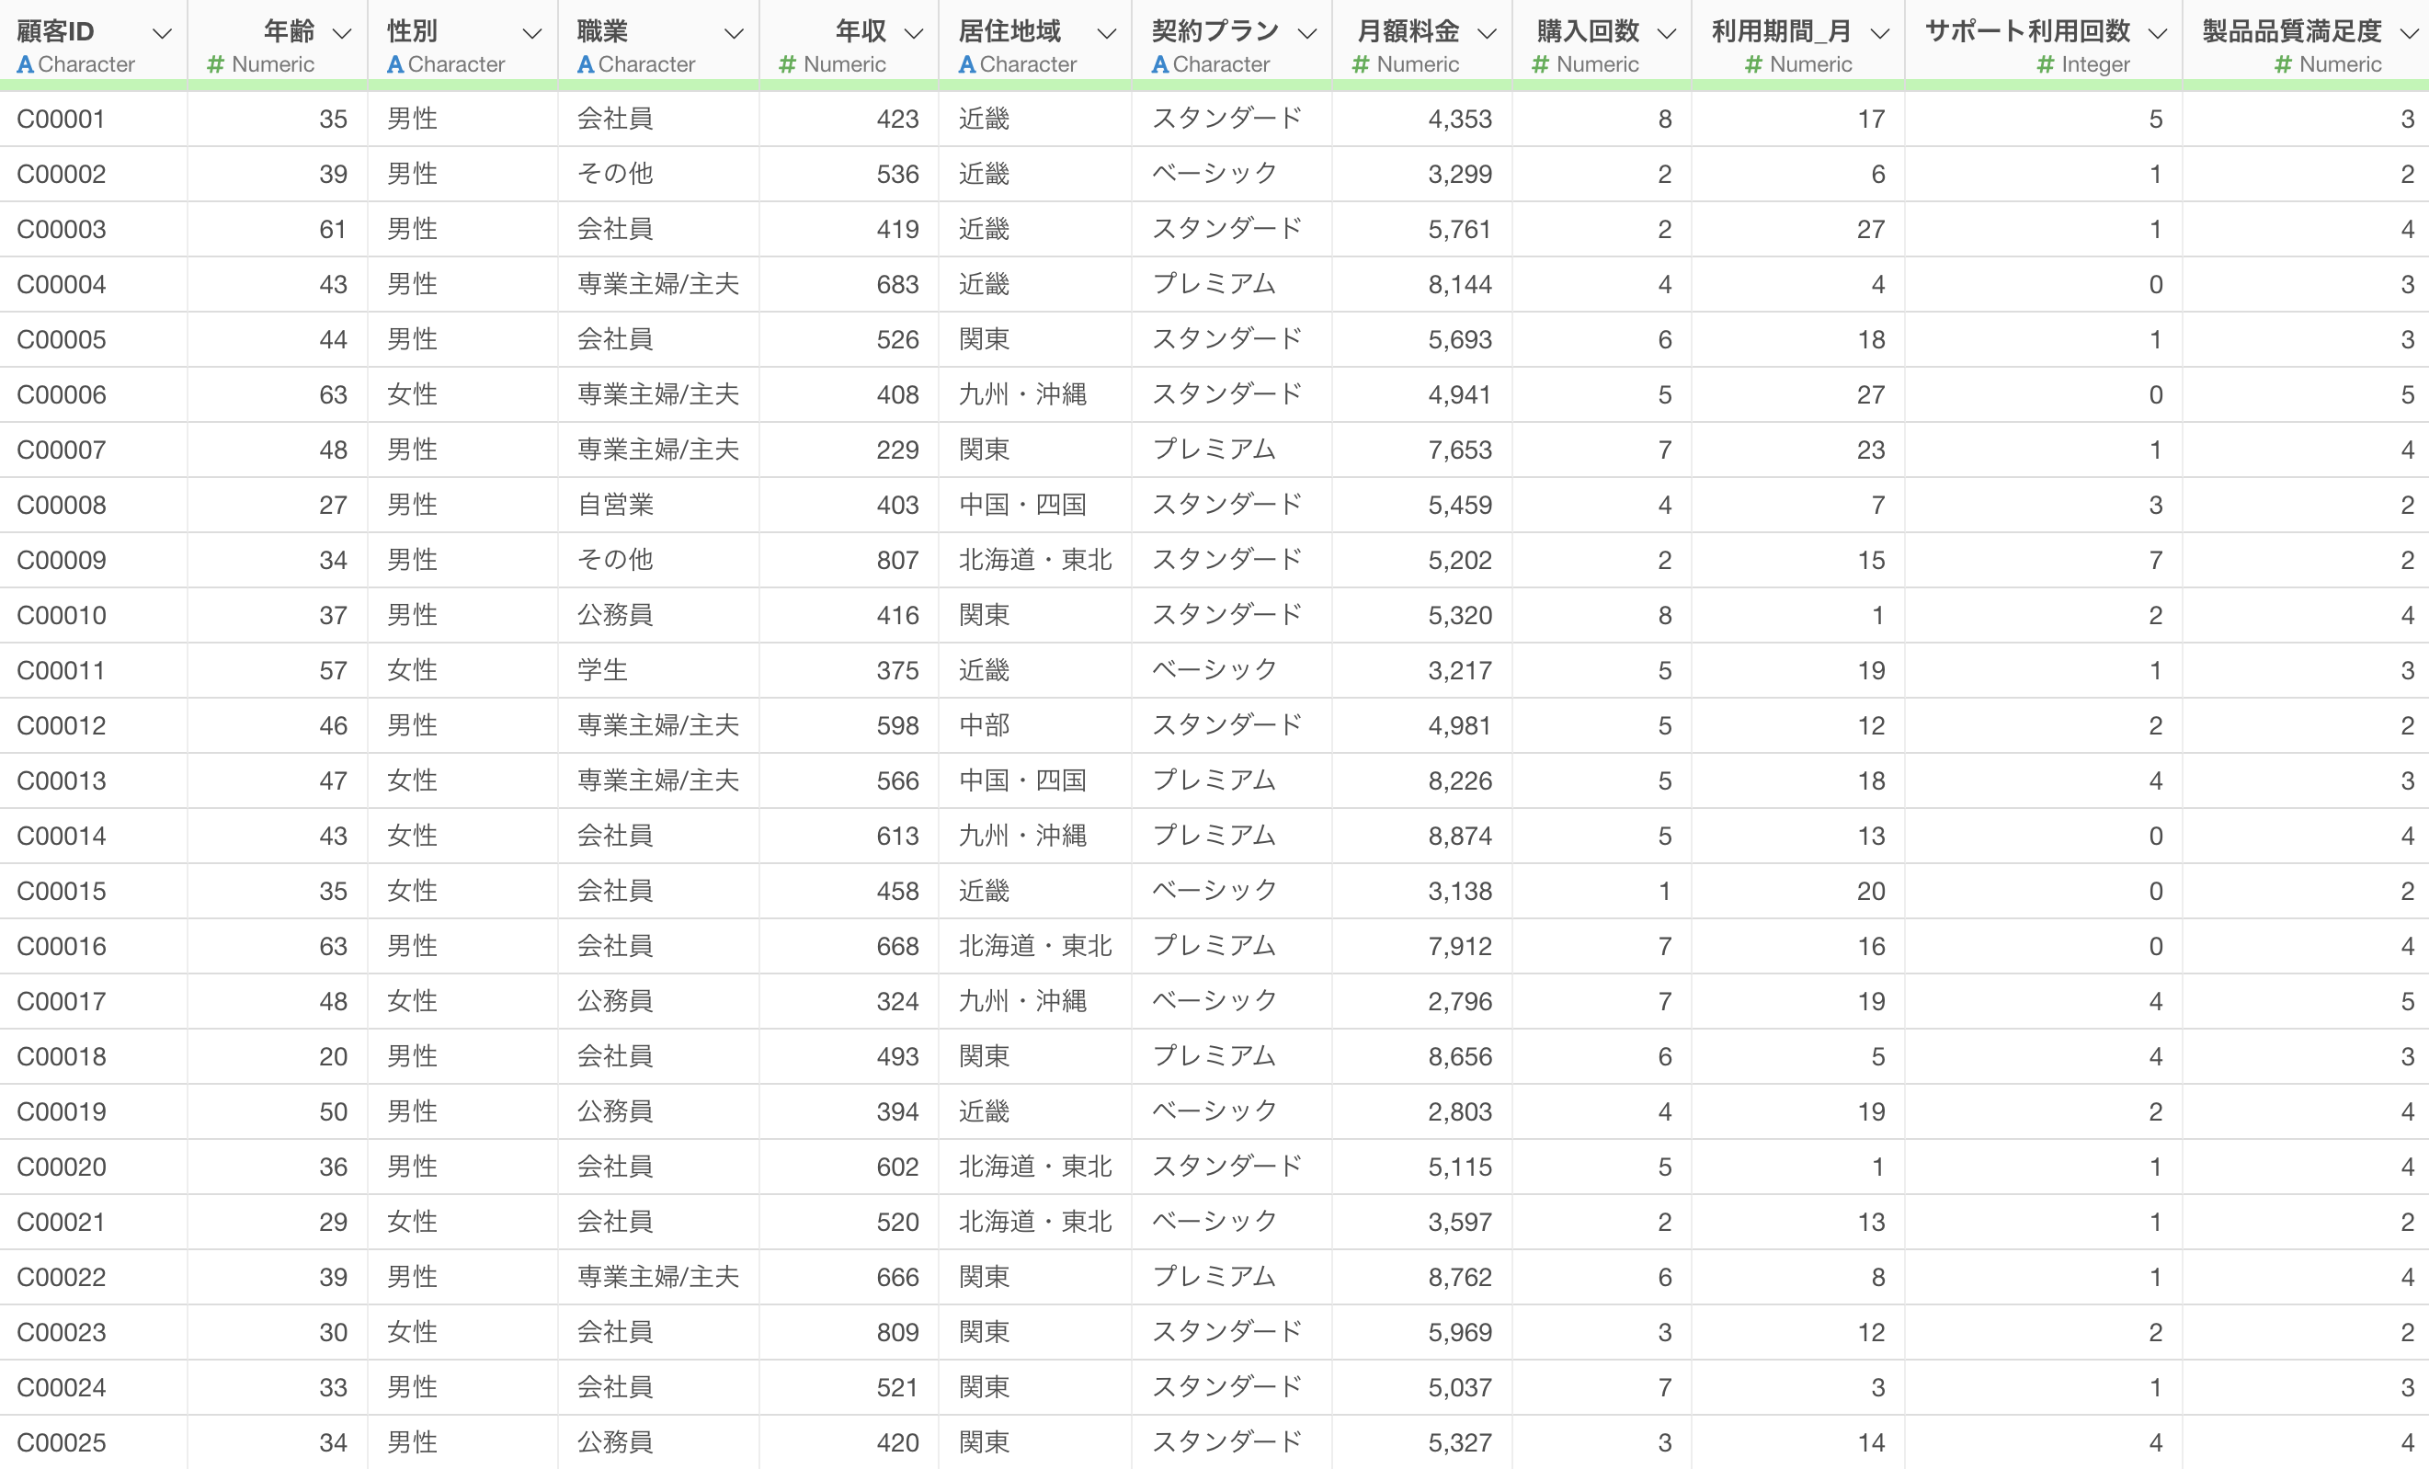
Task: Expand the 月額料金 column menu chevron
Action: [1488, 33]
